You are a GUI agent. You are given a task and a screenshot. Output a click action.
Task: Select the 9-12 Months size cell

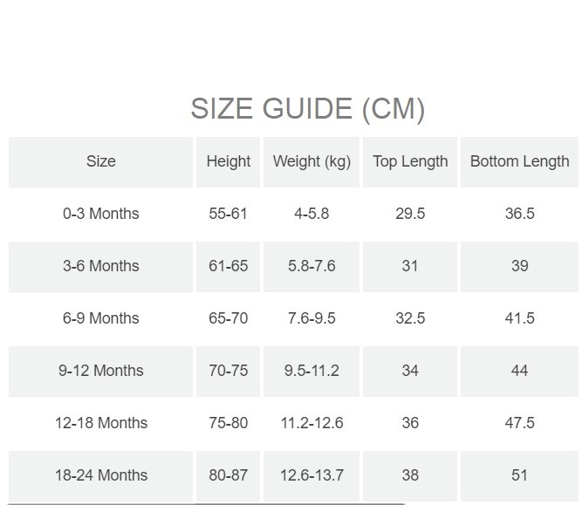tap(100, 371)
